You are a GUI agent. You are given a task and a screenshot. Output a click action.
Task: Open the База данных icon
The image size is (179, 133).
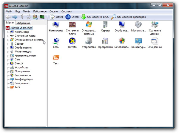pos(155,41)
